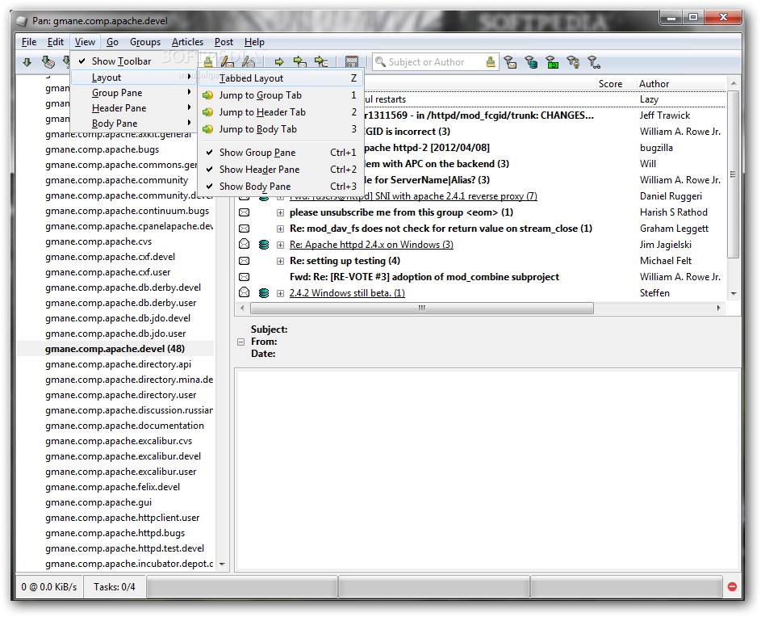Open the Groups menu
Image resolution: width=761 pixels, height=617 pixels.
(x=145, y=42)
